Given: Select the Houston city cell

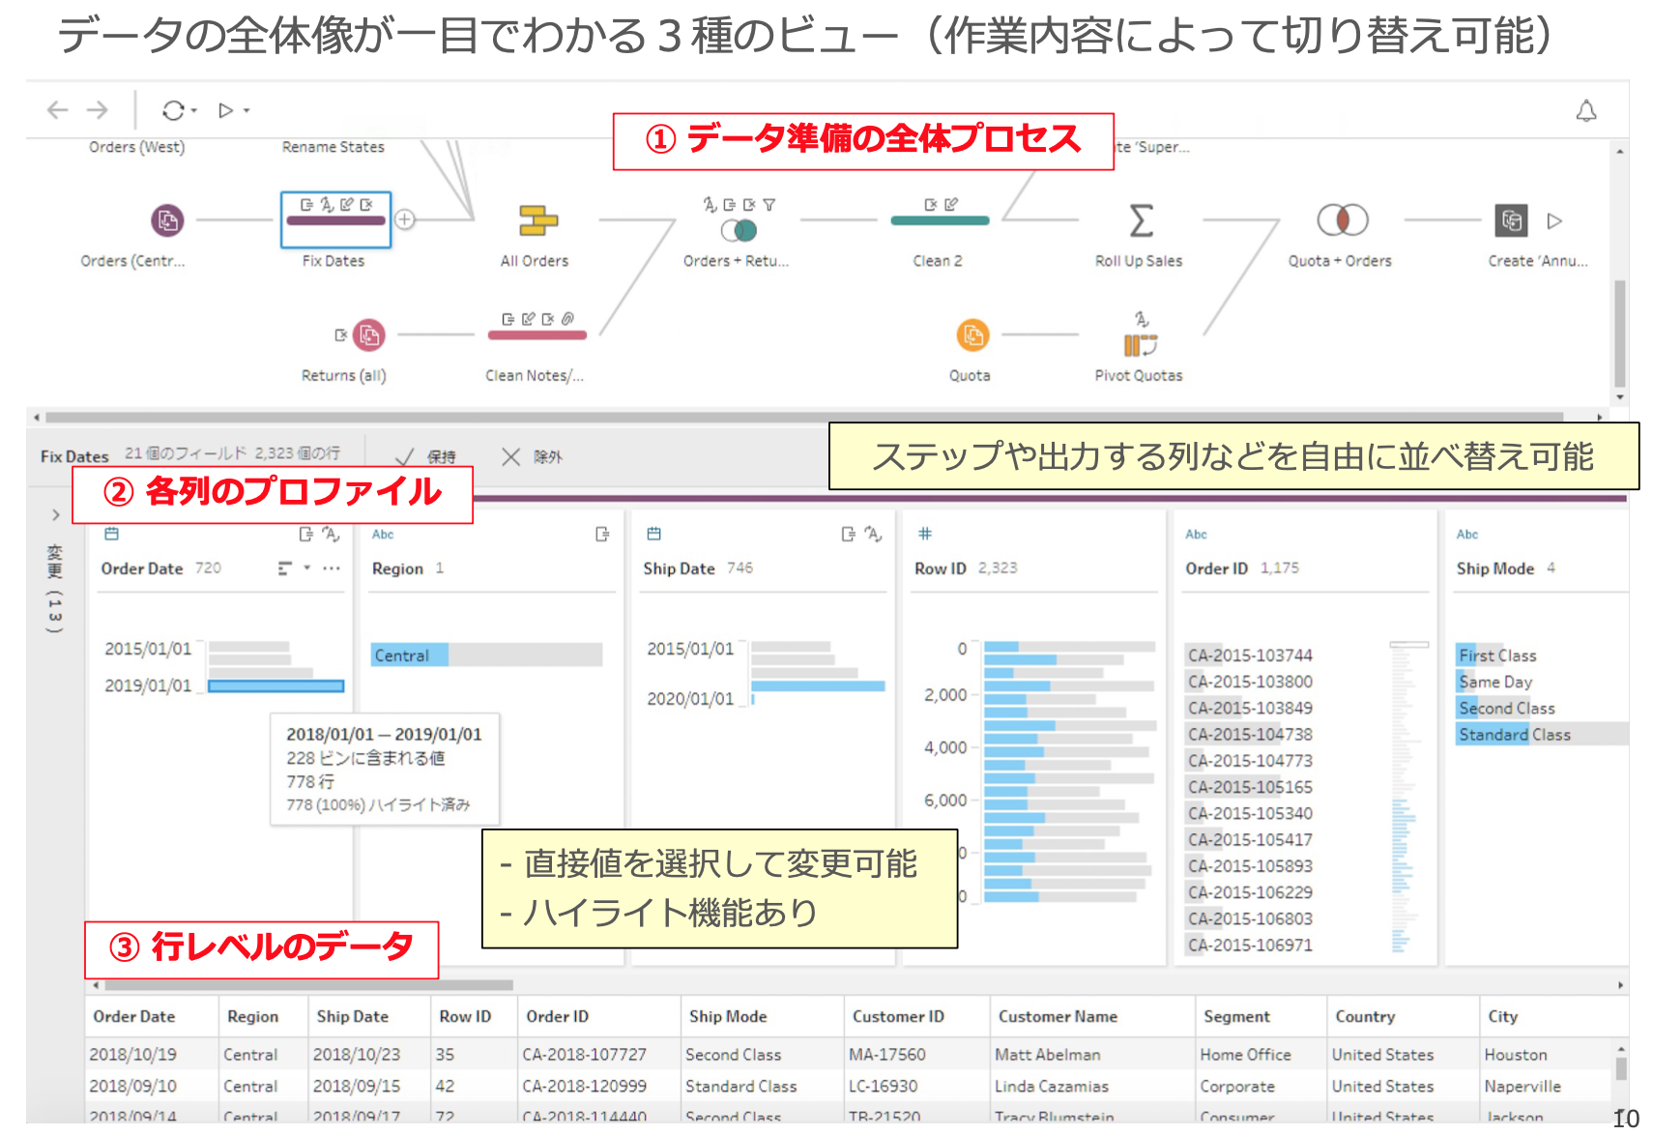Looking at the screenshot, I should pyautogui.click(x=1516, y=1055).
